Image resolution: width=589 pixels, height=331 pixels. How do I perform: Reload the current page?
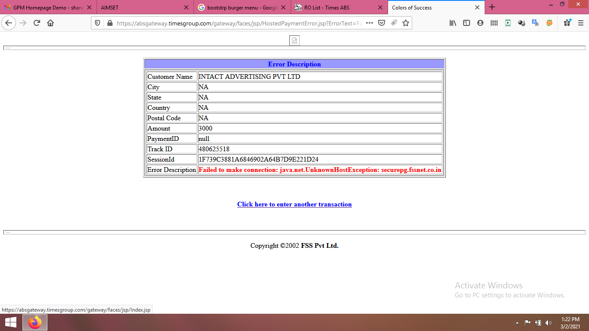coord(37,23)
